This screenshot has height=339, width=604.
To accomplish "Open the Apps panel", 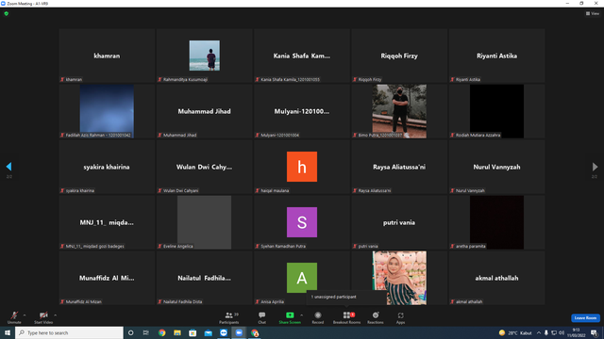I will 400,317.
